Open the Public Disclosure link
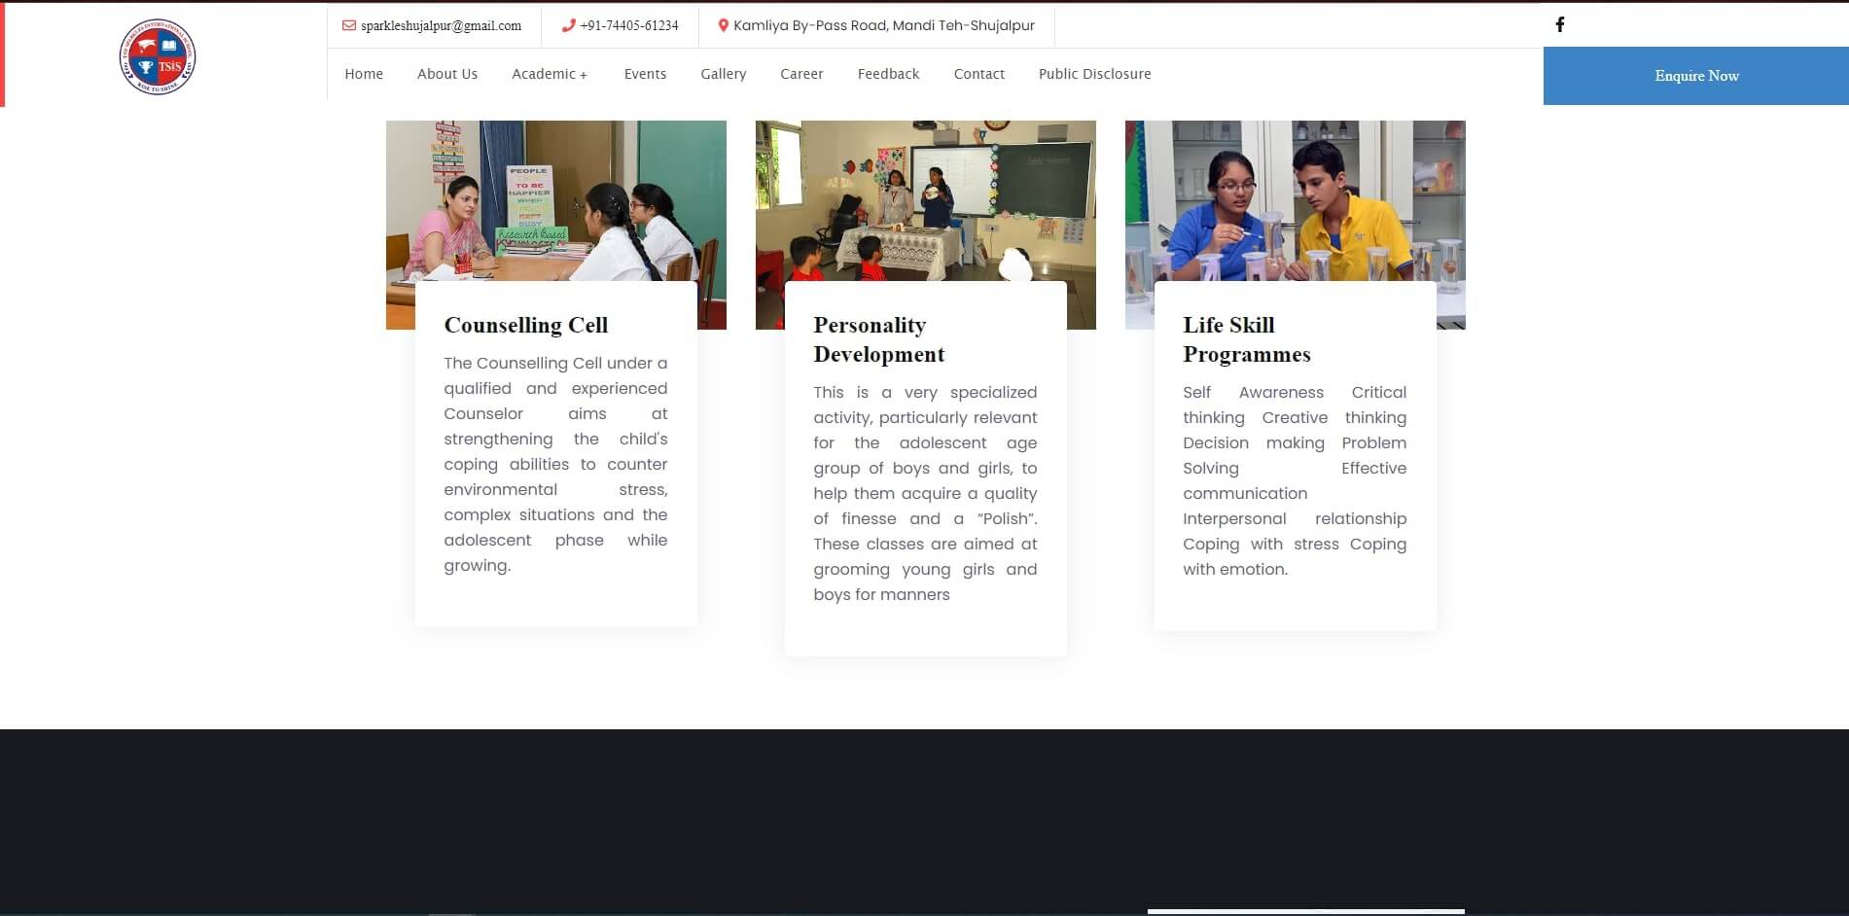The width and height of the screenshot is (1849, 916). point(1094,74)
